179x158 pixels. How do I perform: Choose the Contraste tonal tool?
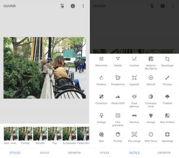point(151,101)
